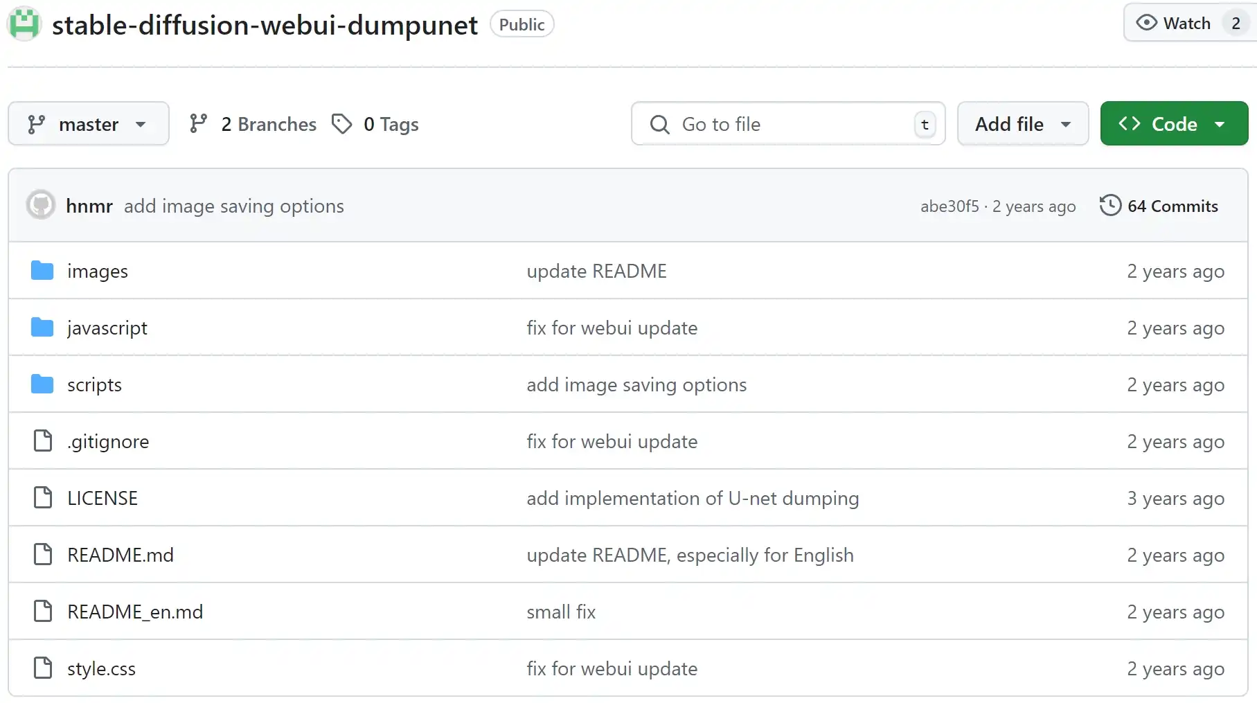Click the branch icon in master selector
1257x703 pixels.
(x=36, y=124)
